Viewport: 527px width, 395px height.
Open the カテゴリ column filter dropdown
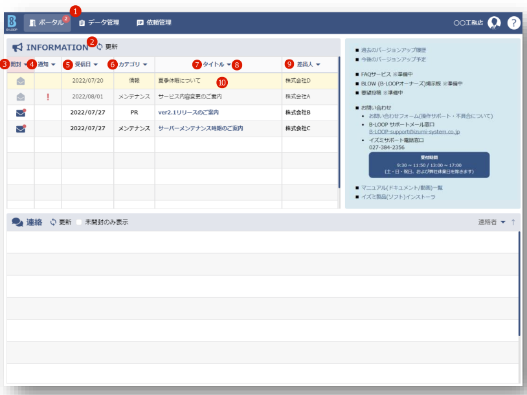(x=145, y=65)
